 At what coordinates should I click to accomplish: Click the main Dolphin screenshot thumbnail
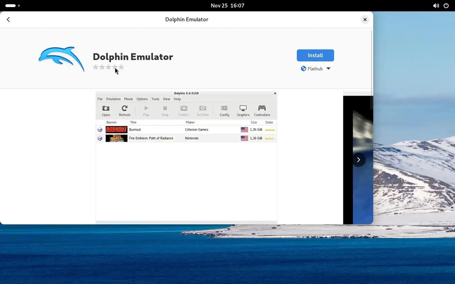tap(186, 157)
